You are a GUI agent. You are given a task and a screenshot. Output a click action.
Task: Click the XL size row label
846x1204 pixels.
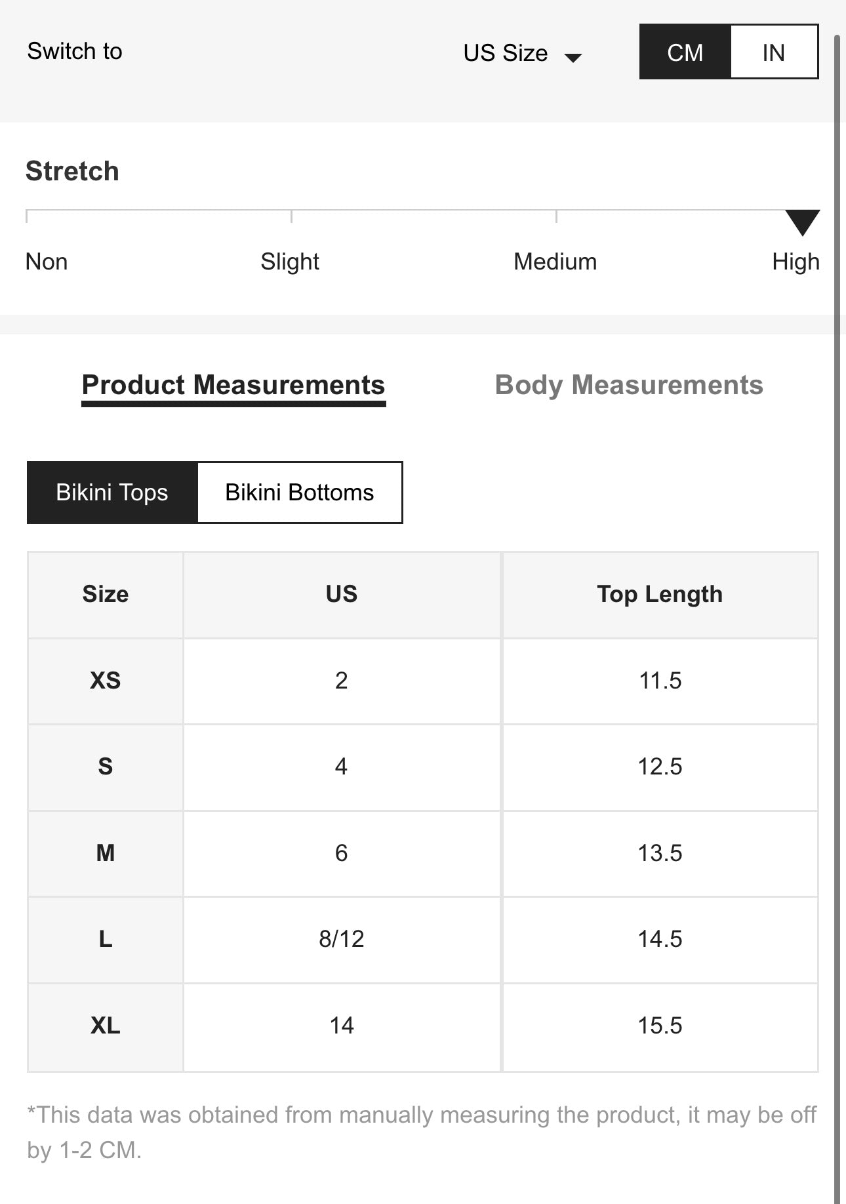(x=106, y=1026)
